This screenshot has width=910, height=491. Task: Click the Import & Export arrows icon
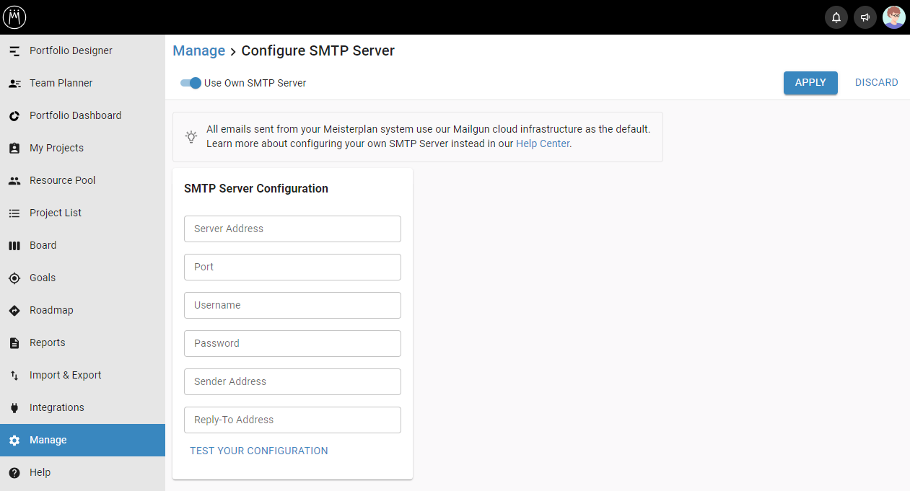pyautogui.click(x=14, y=376)
